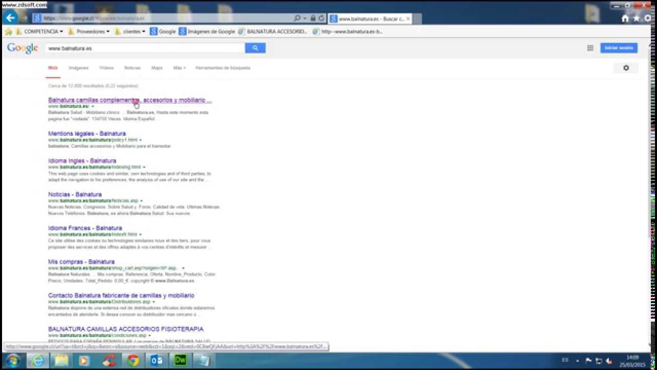
Task: Expand arrow beside Distribuidores.asp URL
Action: pos(153,302)
